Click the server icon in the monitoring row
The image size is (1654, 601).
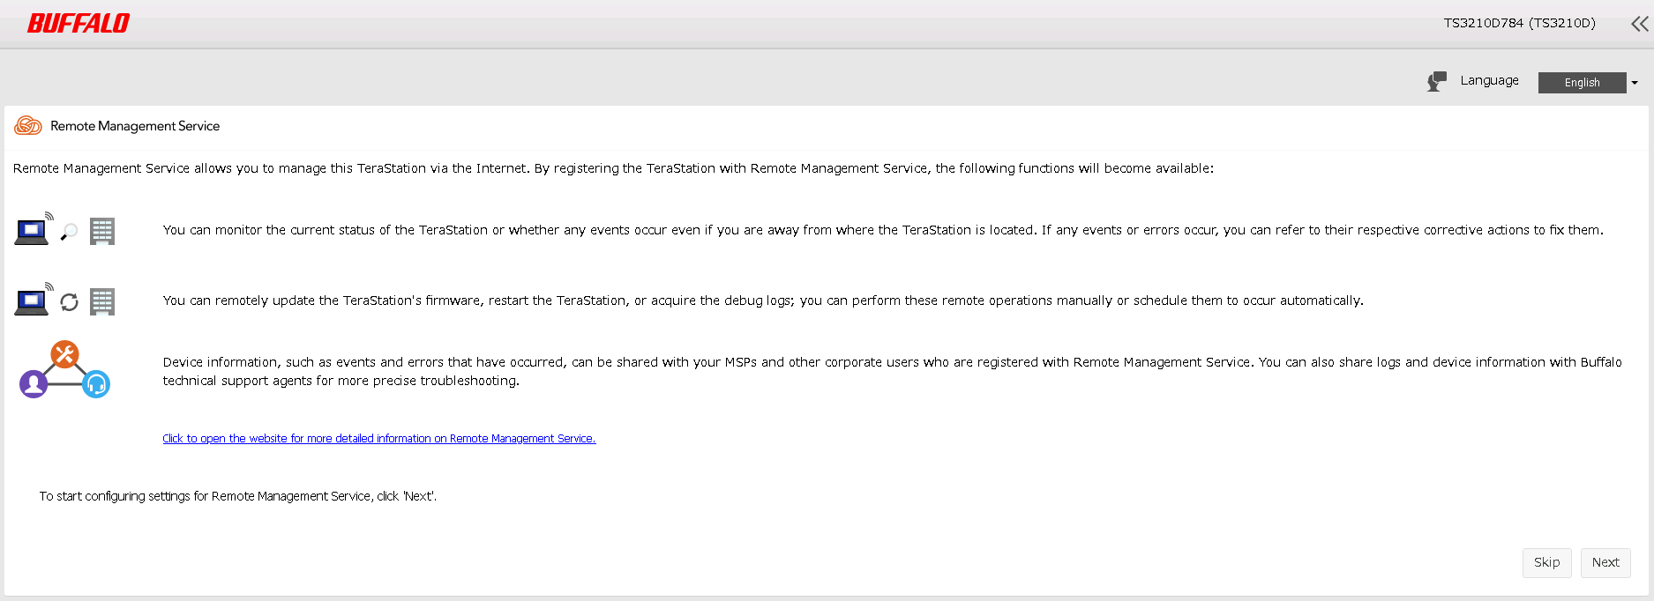102,232
